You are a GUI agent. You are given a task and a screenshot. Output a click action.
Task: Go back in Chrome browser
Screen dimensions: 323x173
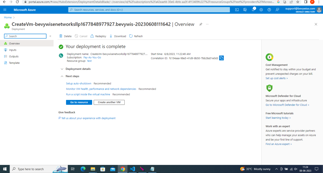[4, 2]
